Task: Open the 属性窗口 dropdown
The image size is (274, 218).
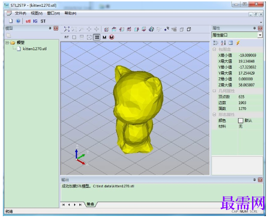Action: (260, 35)
